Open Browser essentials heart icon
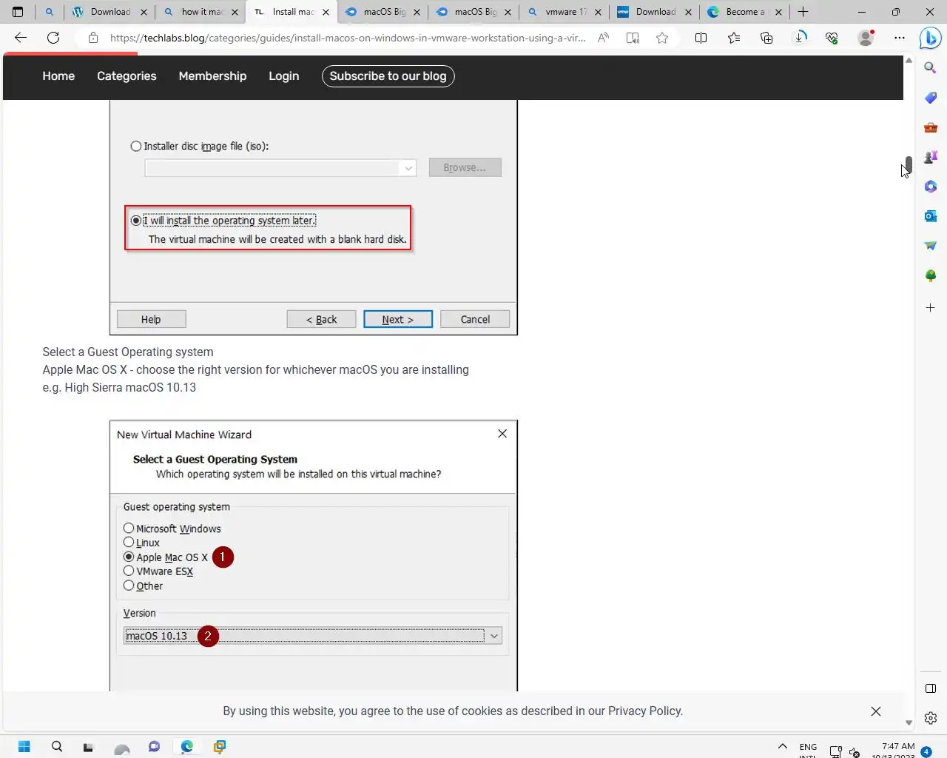This screenshot has height=758, width=947. [832, 38]
